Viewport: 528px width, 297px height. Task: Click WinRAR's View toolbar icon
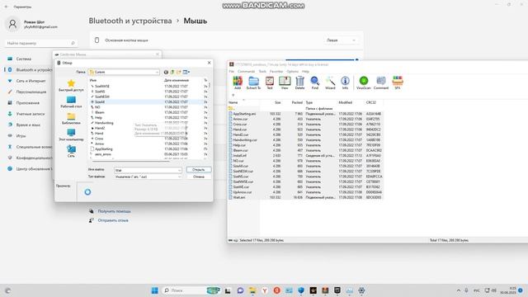click(285, 82)
